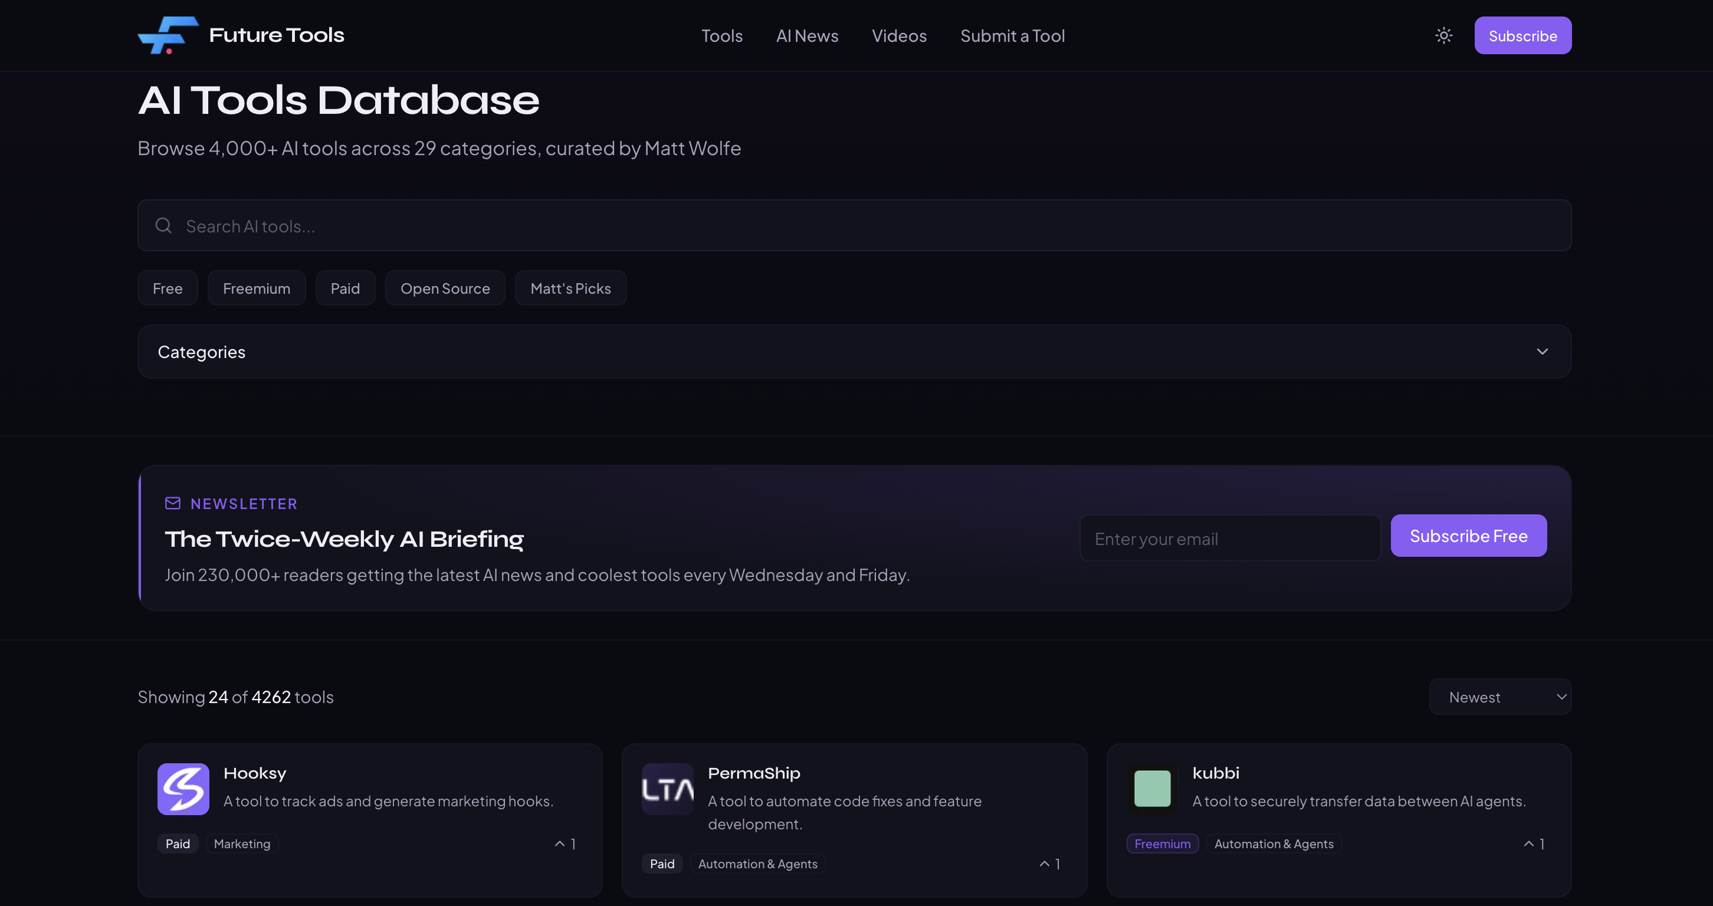Open the Tools nav item
Screen dimensions: 1713x906
coord(721,35)
